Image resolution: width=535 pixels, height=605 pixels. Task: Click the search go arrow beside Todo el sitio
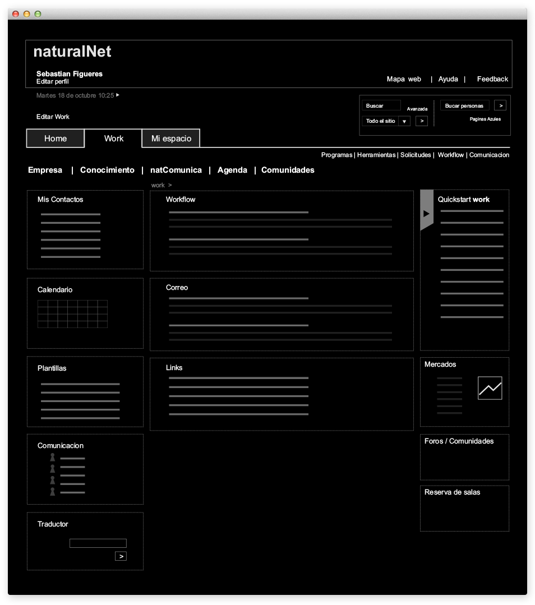click(422, 121)
